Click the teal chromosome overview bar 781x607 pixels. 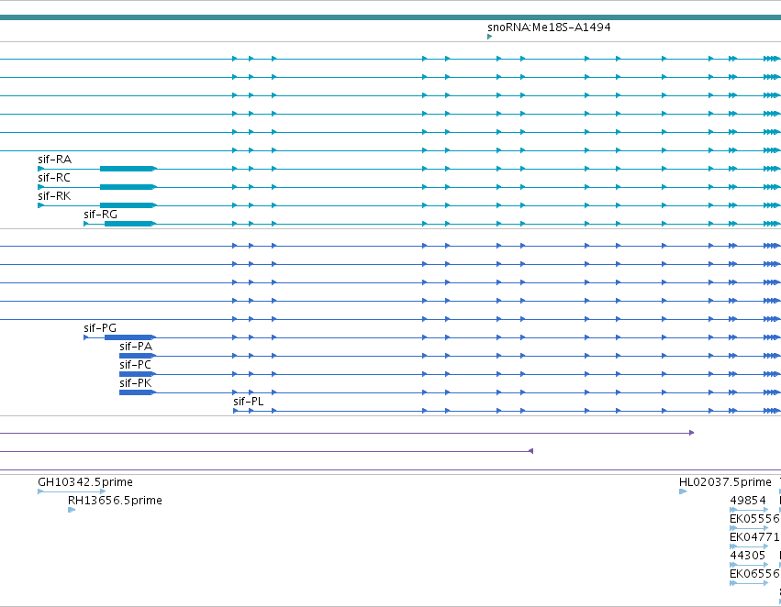click(391, 17)
